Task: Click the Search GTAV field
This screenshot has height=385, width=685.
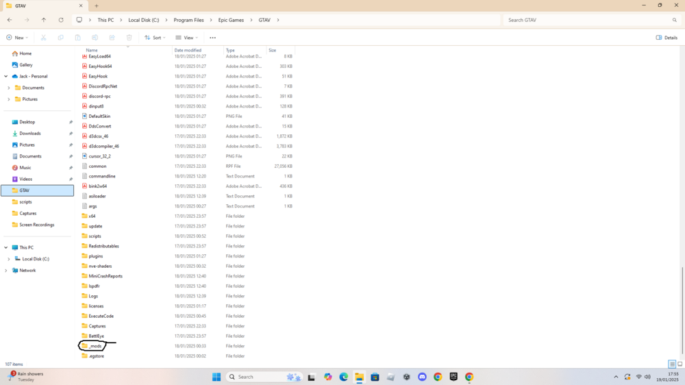Action: pyautogui.click(x=592, y=20)
